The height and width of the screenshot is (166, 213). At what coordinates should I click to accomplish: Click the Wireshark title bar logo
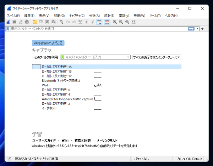tap(9, 8)
